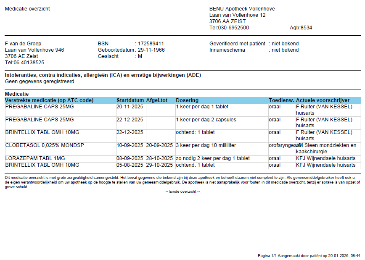Select the start date "08-09-2025"
365x260 pixels.
click(x=130, y=158)
